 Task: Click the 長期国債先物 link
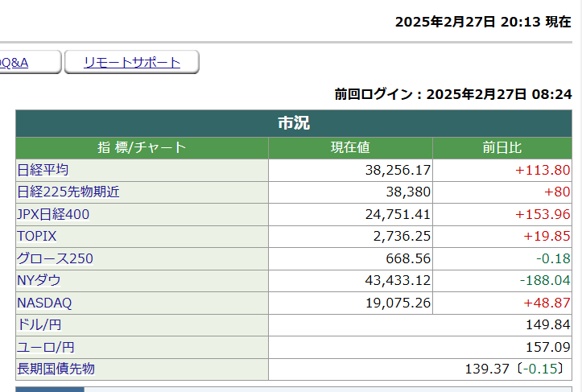(56, 369)
